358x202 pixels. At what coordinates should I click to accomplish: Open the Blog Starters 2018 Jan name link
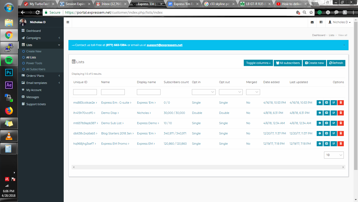click(117, 133)
